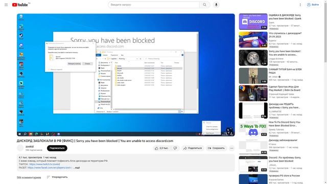Screen dimensions: 327x184
Task: Open the comment sort Упорядочить dropdown
Action: pyautogui.click(x=57, y=177)
